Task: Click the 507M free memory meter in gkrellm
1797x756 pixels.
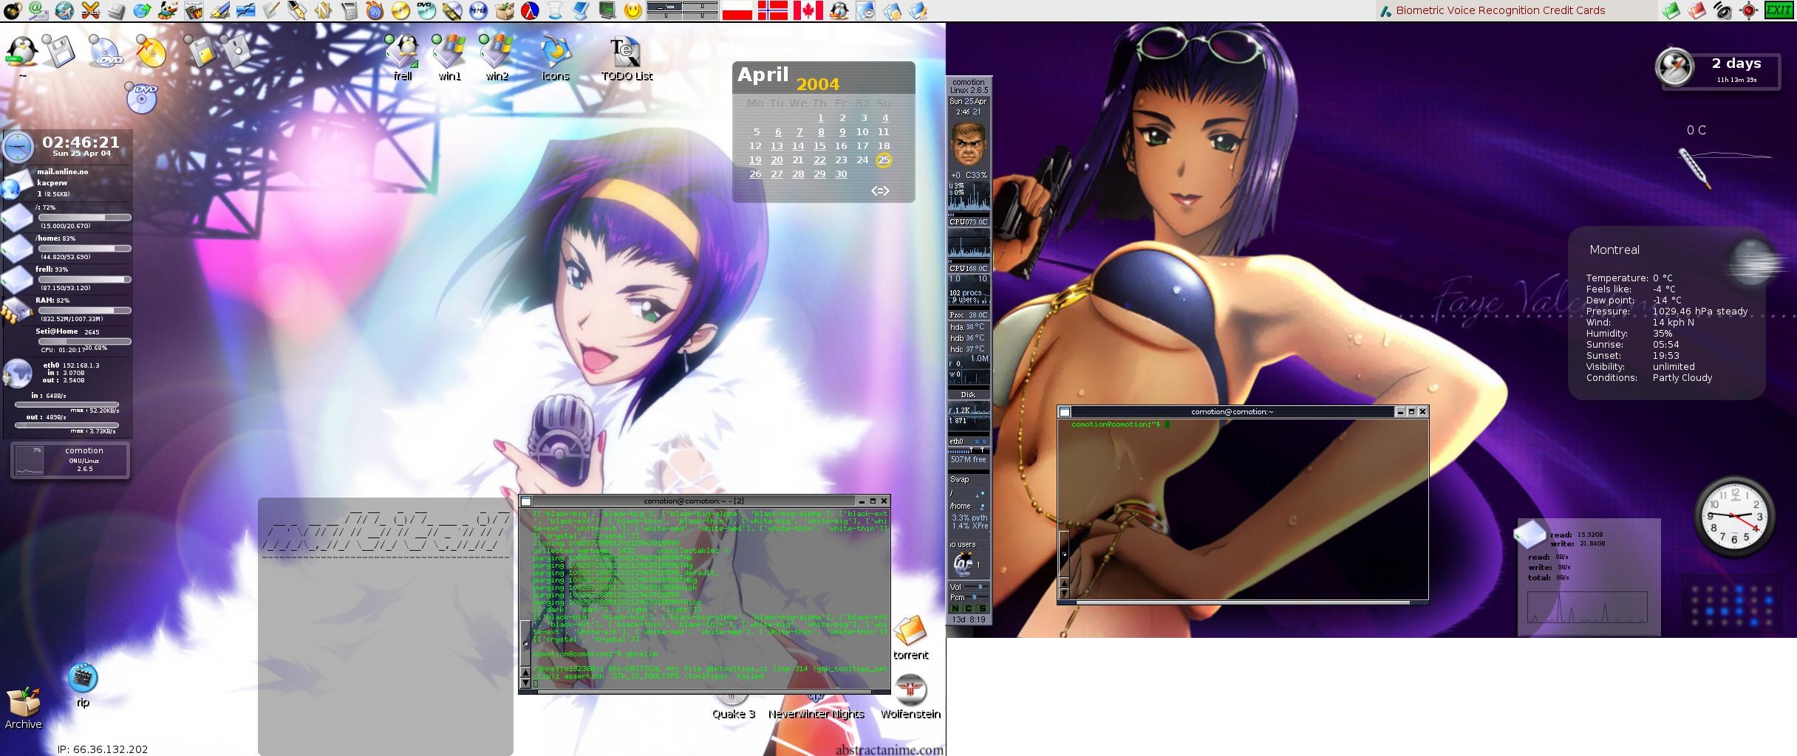Action: 969,460
